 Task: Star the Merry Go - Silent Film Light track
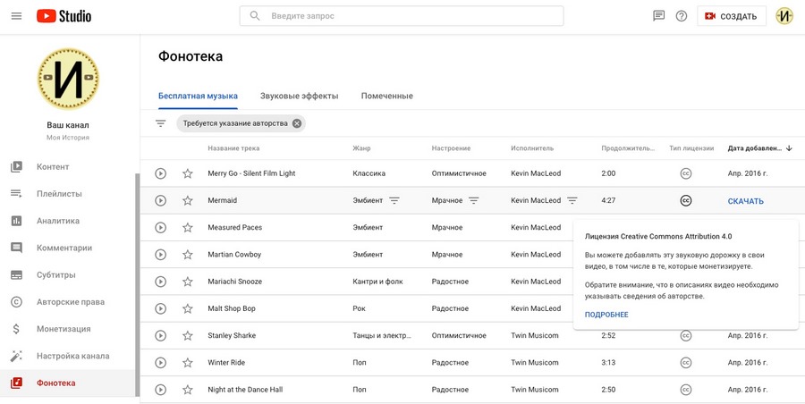pos(188,173)
